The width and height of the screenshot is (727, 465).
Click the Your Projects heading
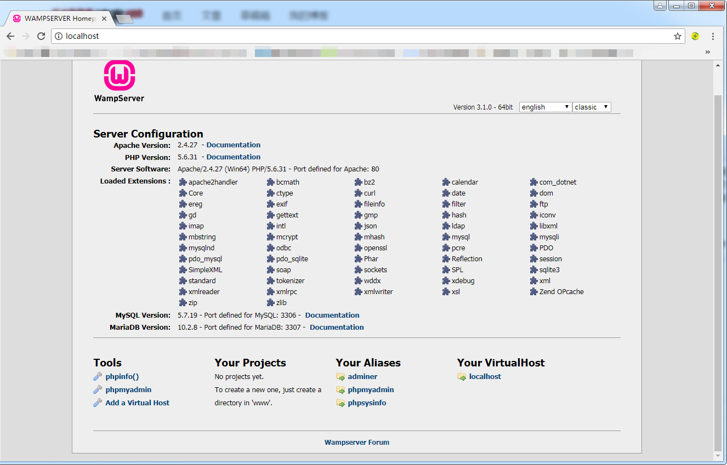click(250, 363)
